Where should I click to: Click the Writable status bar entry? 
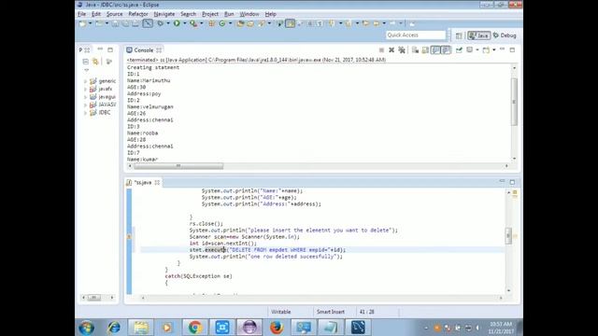(281, 312)
